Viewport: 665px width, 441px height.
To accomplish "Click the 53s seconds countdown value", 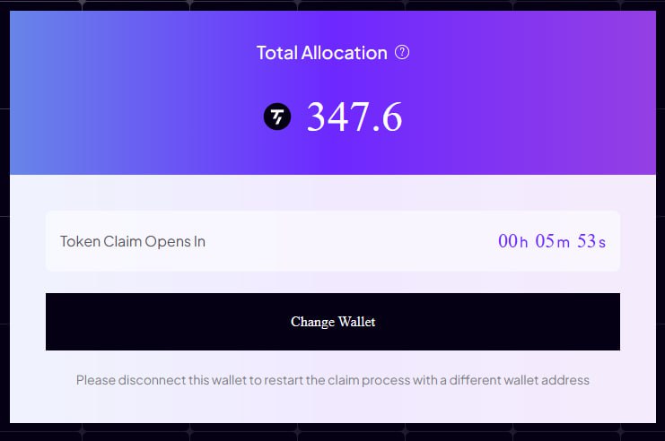I will click(x=591, y=241).
